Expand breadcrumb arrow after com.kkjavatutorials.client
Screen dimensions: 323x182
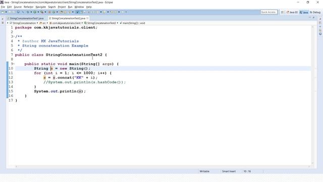(82, 23)
